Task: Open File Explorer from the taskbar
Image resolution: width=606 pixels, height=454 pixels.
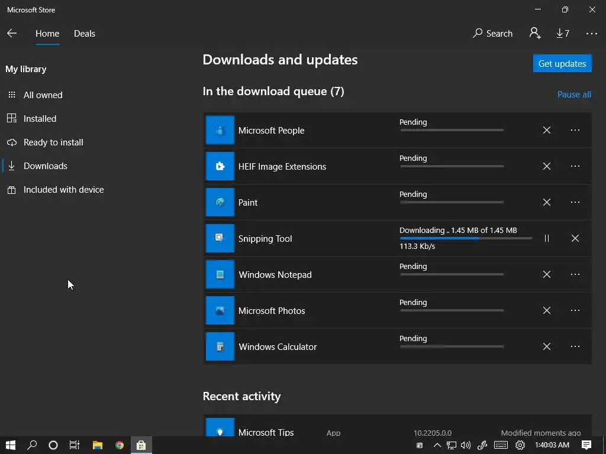Action: point(98,445)
